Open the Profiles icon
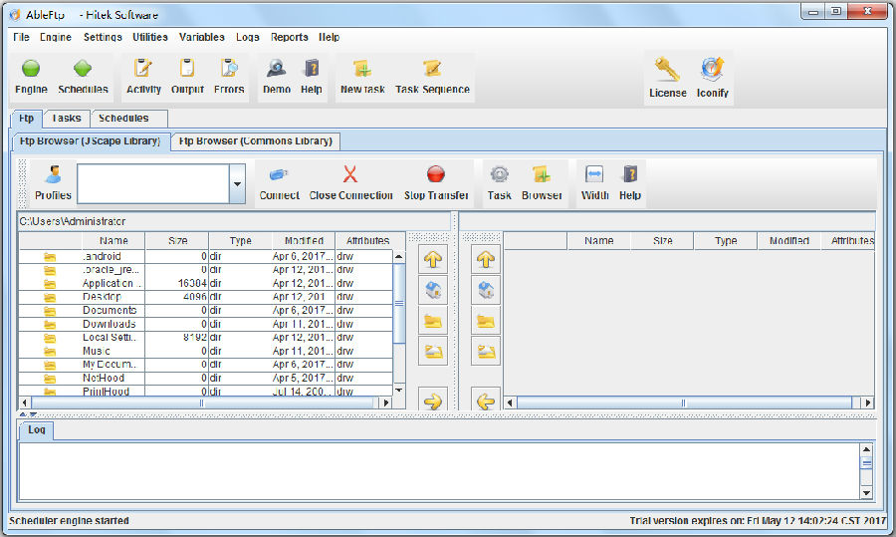 pyautogui.click(x=53, y=174)
